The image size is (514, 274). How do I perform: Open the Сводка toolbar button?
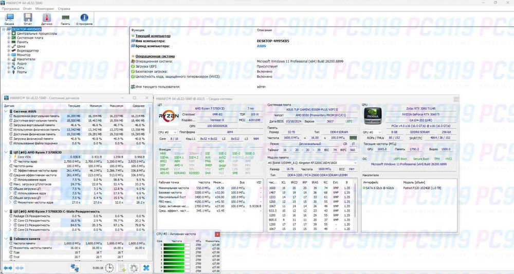point(9,19)
